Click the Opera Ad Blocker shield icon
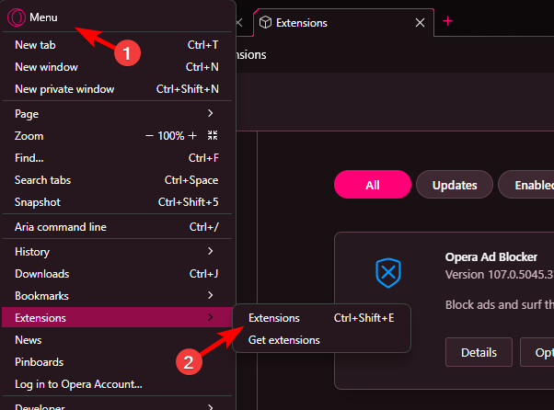Viewport: 554px width, 410px height. (x=388, y=273)
